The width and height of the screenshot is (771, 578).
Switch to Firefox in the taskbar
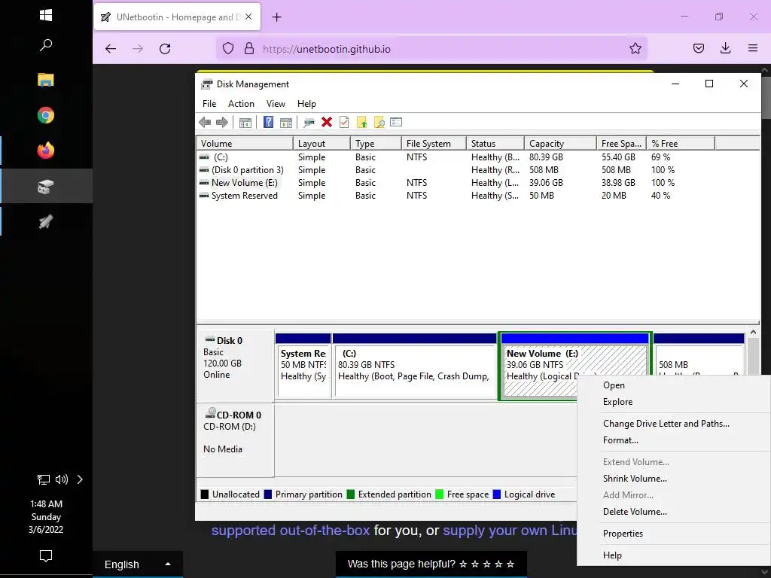click(46, 151)
